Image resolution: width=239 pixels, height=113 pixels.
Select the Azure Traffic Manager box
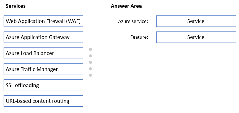(43, 69)
